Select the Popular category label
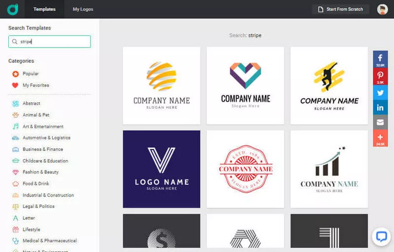394x252 pixels. coord(31,74)
